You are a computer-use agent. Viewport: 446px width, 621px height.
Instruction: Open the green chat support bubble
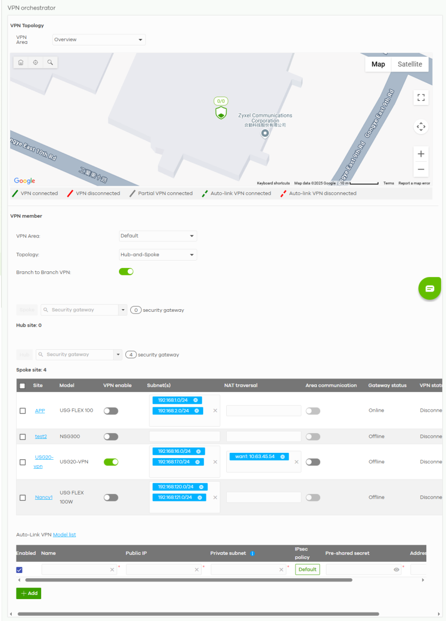tap(429, 288)
